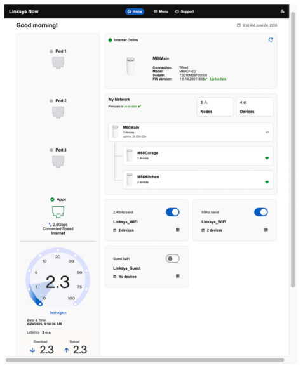The height and width of the screenshot is (368, 303).
Task: Click the vertical page scrollbar
Action: [293, 150]
